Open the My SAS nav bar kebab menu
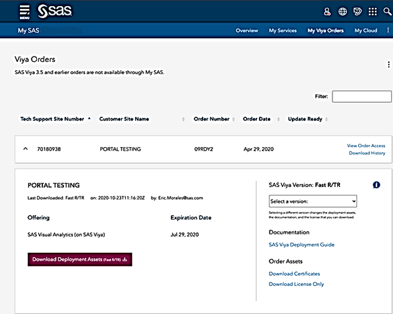This screenshot has width=393, height=314. (388, 30)
